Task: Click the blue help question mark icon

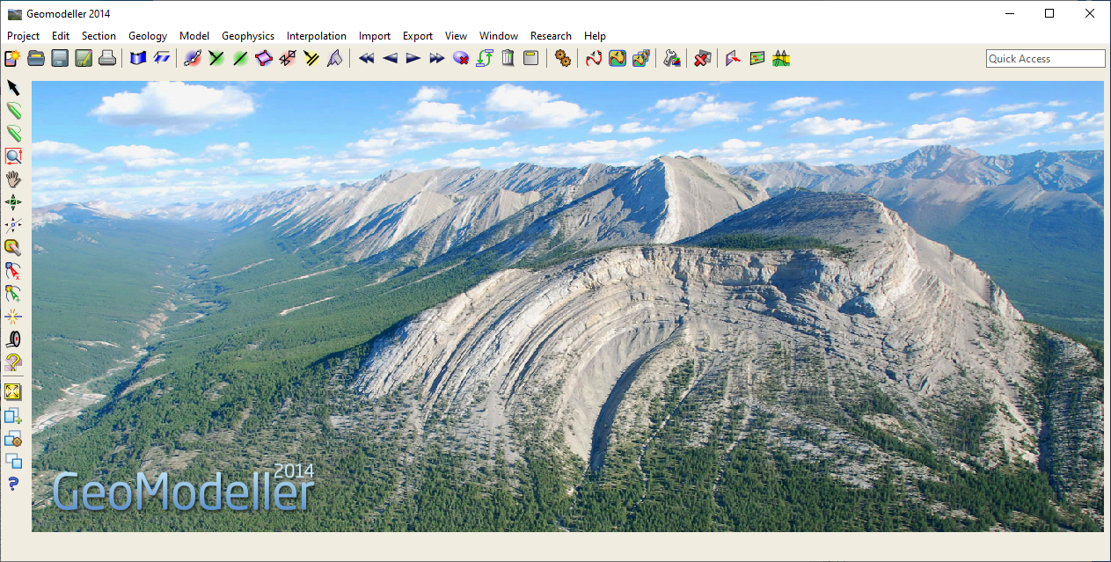Action: pos(14,484)
